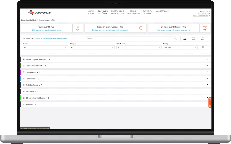Image resolution: width=231 pixels, height=144 pixels.
Task: Open the Season dropdown
Action: coord(45,47)
